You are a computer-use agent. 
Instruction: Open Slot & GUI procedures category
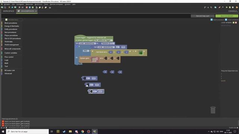click(12, 39)
